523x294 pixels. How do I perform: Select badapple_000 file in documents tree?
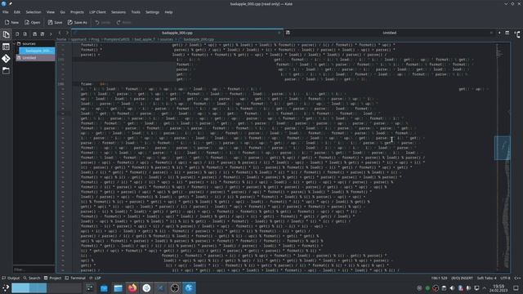coord(37,51)
